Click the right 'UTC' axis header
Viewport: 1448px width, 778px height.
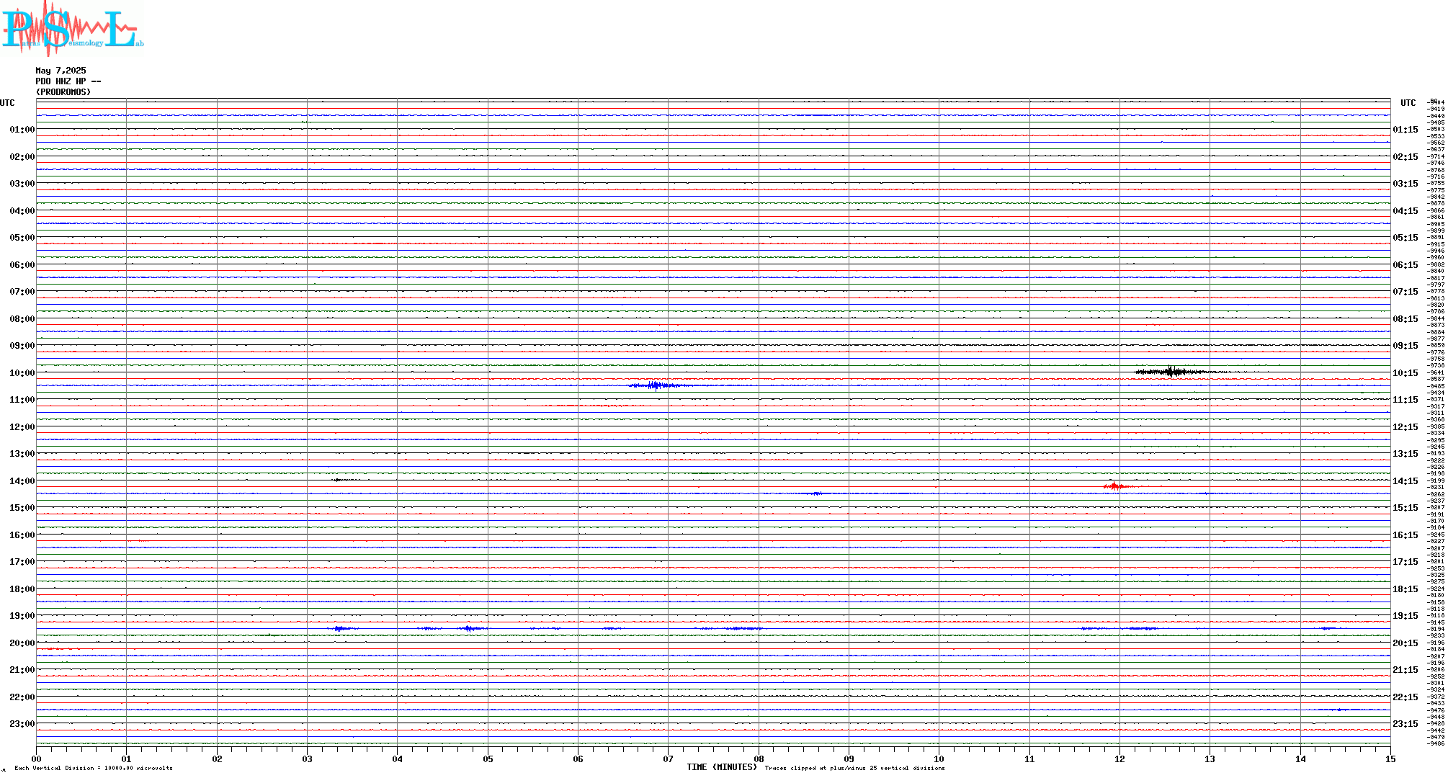(x=1408, y=103)
